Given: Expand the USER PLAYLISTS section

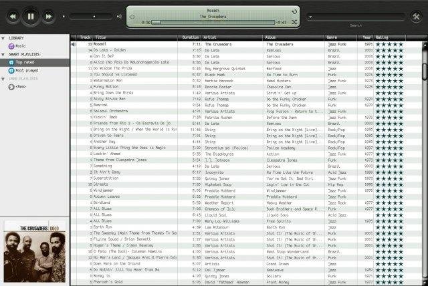Looking at the screenshot, I should tap(4, 78).
